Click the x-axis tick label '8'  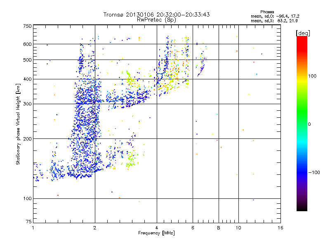(219, 228)
